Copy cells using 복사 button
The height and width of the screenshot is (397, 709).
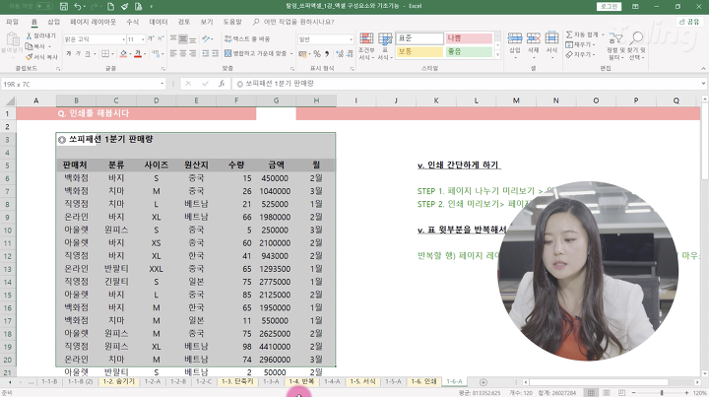[x=35, y=46]
